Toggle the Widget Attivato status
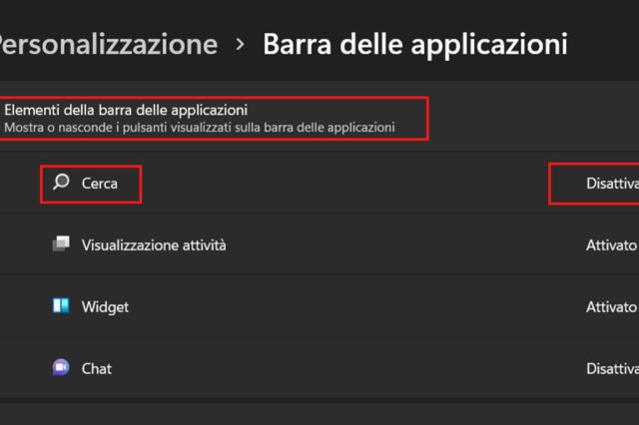 (x=611, y=306)
